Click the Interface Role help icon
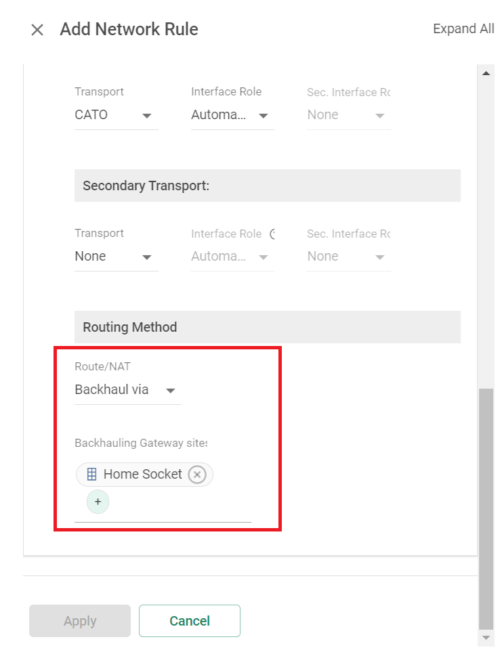The height and width of the screenshot is (652, 504). pyautogui.click(x=272, y=234)
